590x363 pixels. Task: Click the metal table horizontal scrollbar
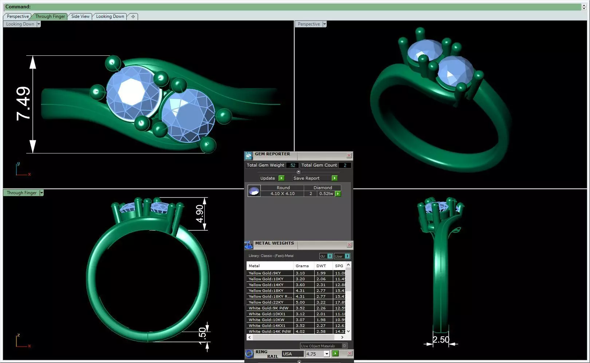click(x=296, y=337)
